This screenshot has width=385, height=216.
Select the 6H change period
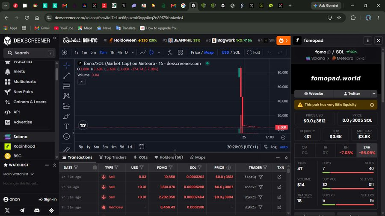point(346,150)
